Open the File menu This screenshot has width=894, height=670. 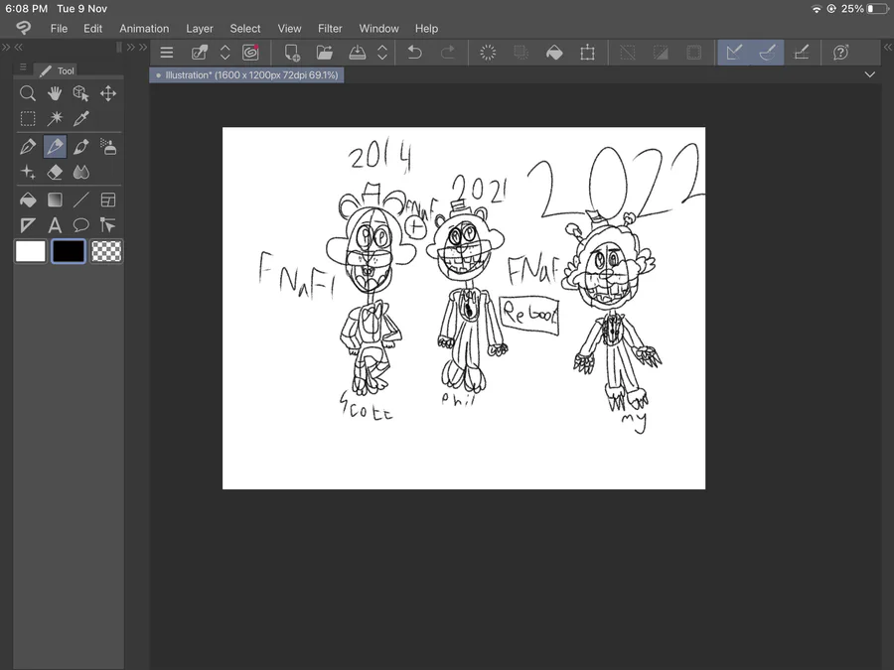(59, 29)
